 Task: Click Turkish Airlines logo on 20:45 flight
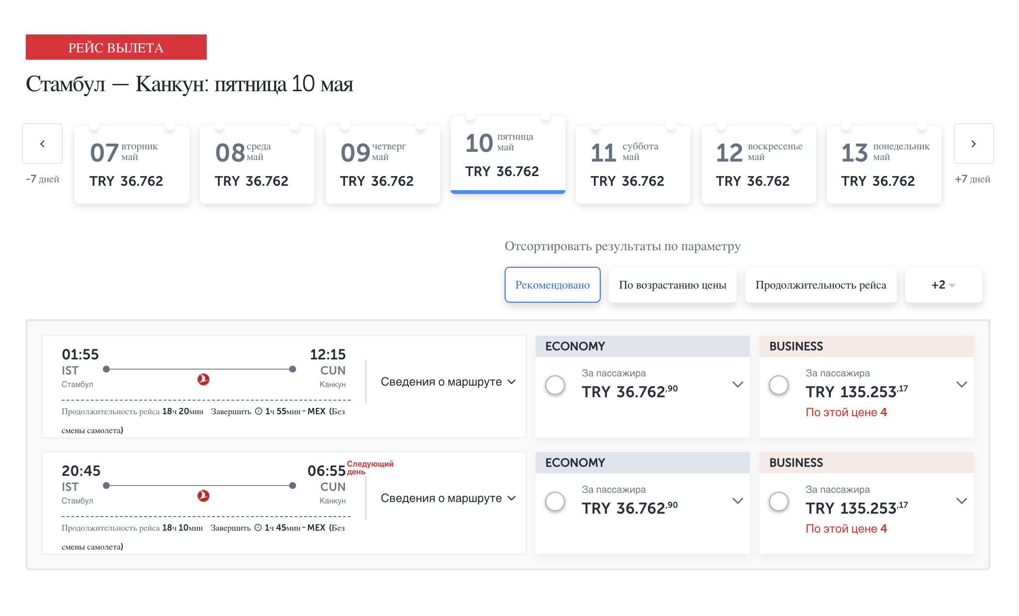pos(203,496)
